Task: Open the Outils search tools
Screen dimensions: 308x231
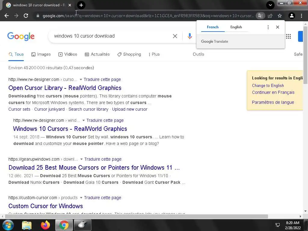Action: (x=199, y=54)
